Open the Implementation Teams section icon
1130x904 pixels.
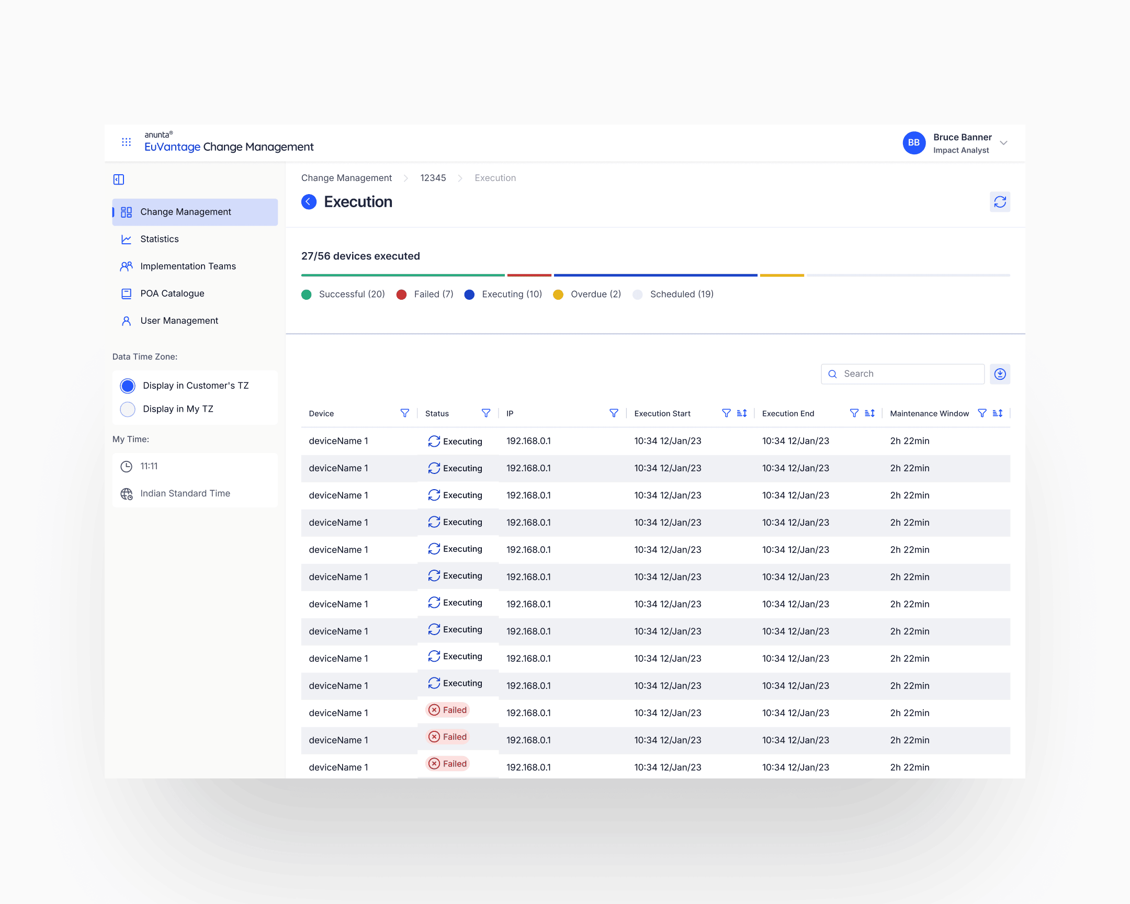(126, 266)
